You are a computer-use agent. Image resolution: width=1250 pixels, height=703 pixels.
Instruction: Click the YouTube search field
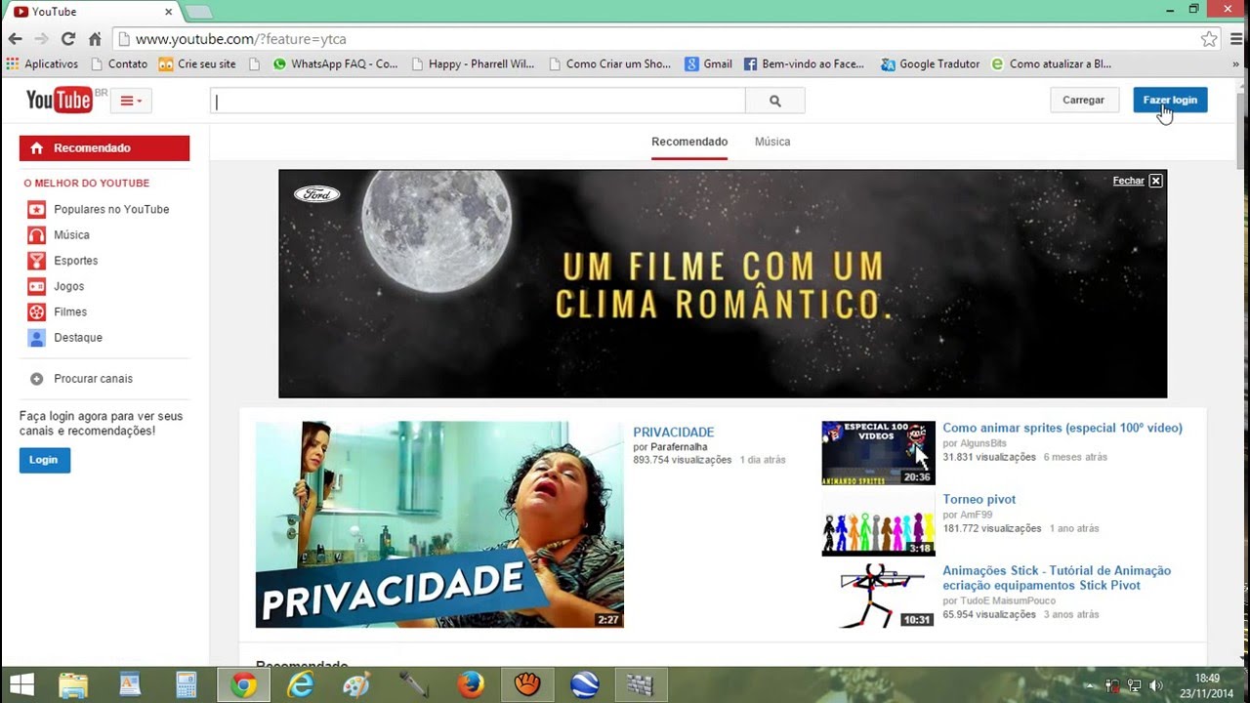point(478,101)
